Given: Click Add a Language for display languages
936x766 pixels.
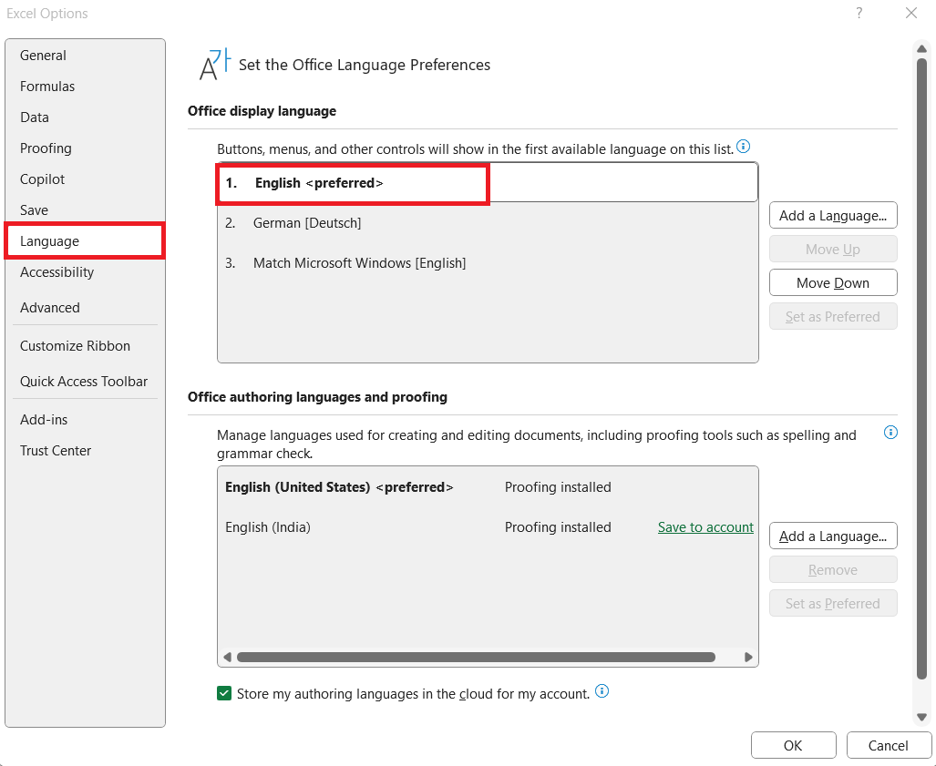Looking at the screenshot, I should point(833,215).
